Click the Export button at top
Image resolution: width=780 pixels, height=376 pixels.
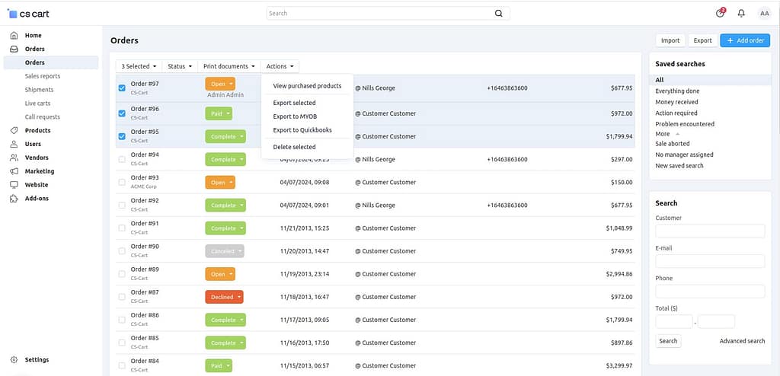[x=702, y=40]
